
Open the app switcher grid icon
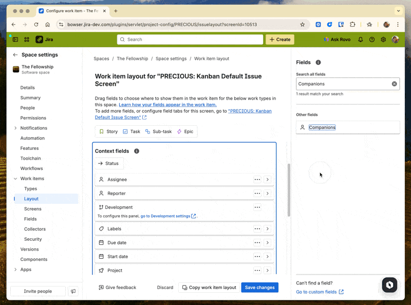(x=27, y=40)
